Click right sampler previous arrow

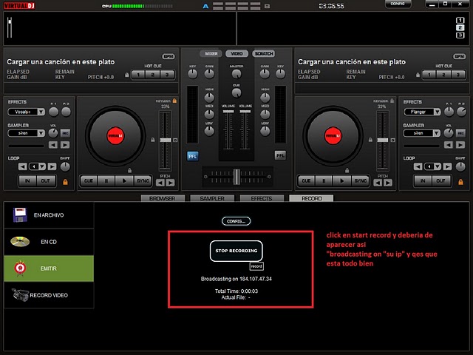pos(449,145)
